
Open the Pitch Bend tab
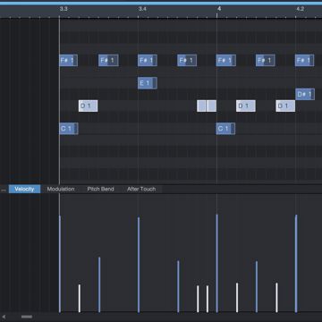click(100, 189)
